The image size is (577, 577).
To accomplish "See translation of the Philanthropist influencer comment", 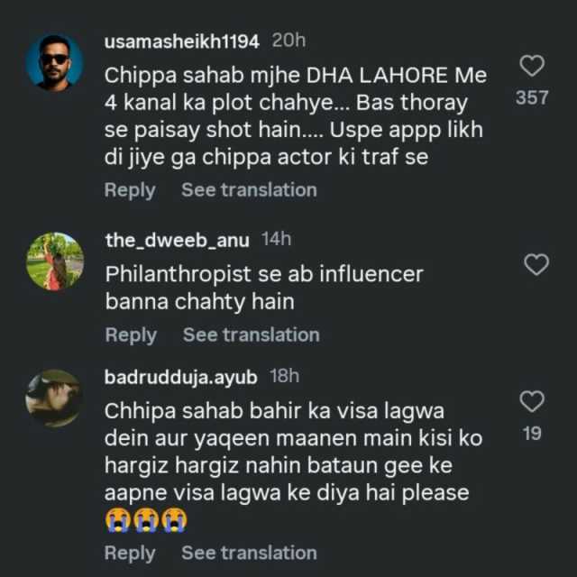I will pyautogui.click(x=252, y=334).
